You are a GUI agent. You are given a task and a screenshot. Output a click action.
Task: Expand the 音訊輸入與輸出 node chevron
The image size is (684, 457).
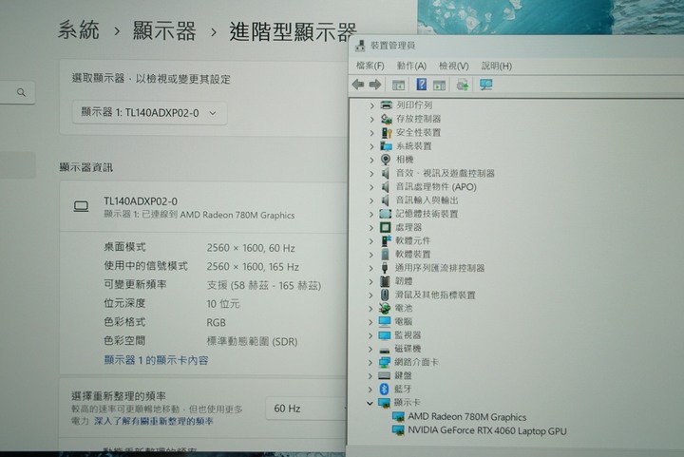click(x=371, y=200)
